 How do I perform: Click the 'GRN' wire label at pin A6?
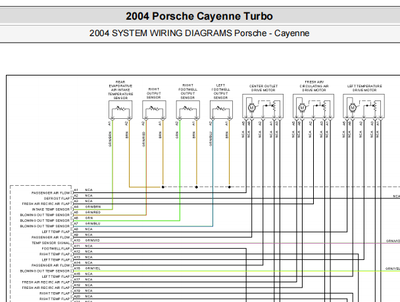[x=89, y=218]
